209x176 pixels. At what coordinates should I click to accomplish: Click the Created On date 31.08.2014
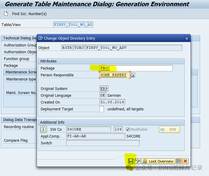point(112,102)
